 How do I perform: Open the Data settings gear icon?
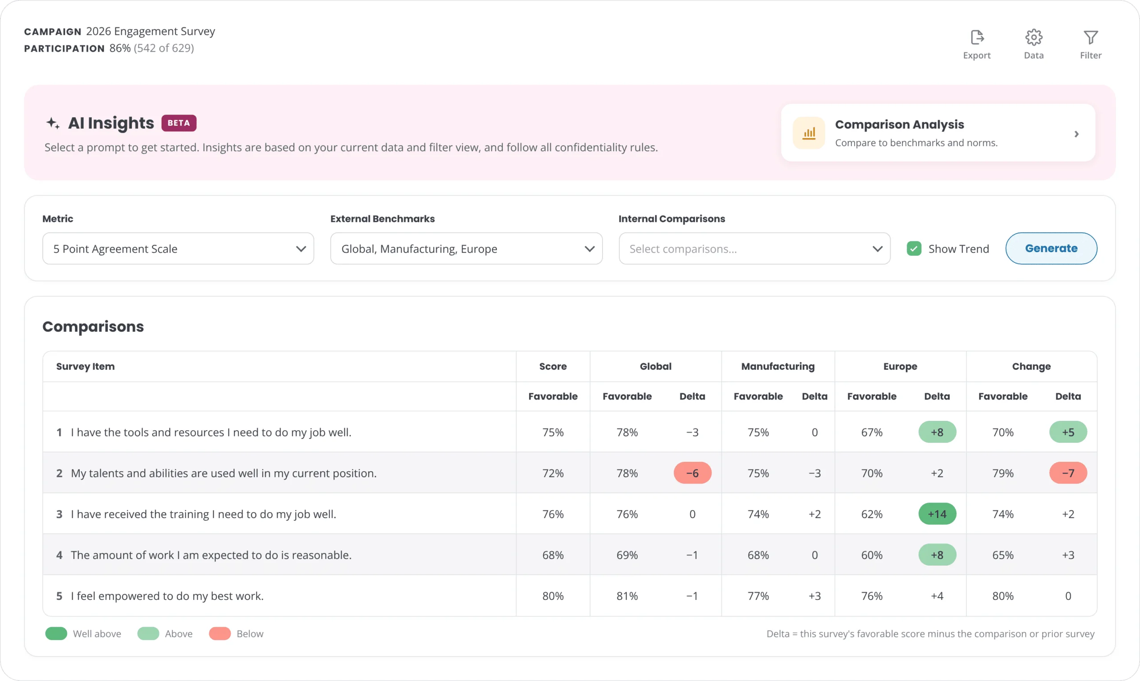pyautogui.click(x=1034, y=37)
